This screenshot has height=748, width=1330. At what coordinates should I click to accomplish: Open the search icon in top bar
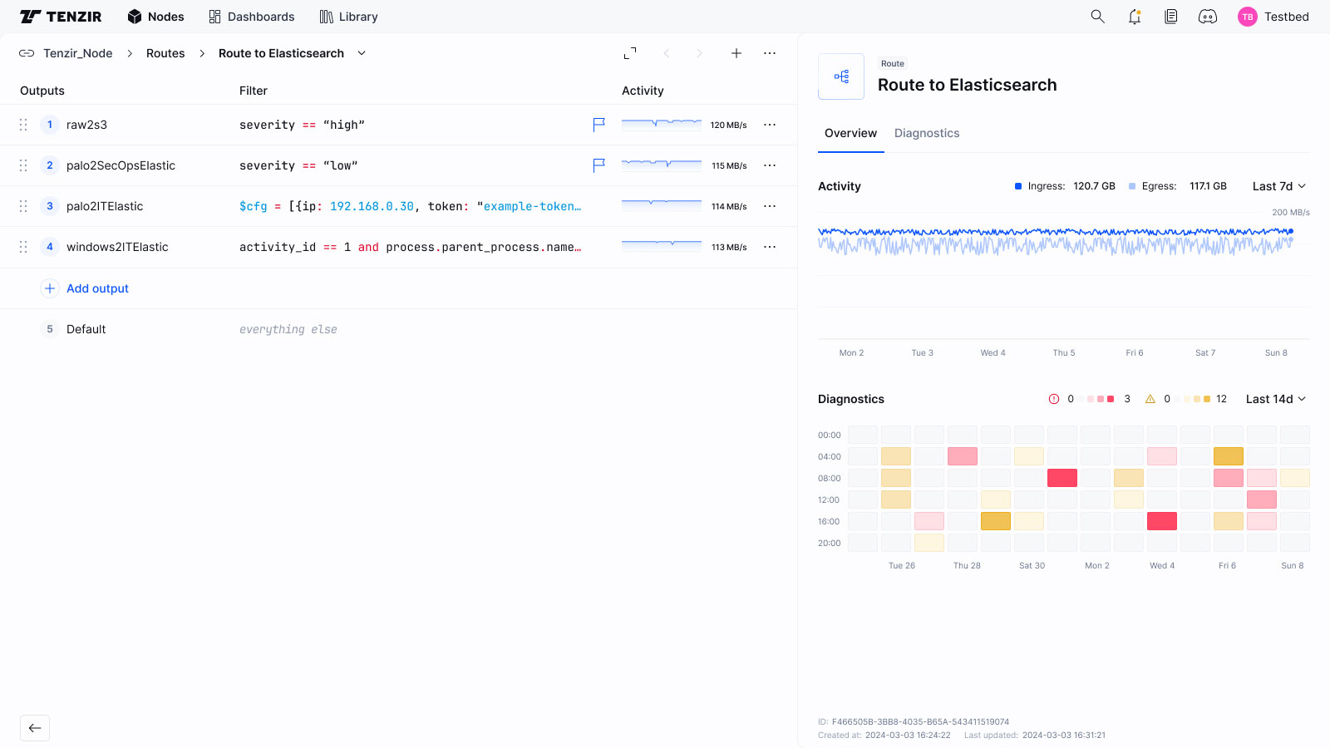pos(1097,17)
